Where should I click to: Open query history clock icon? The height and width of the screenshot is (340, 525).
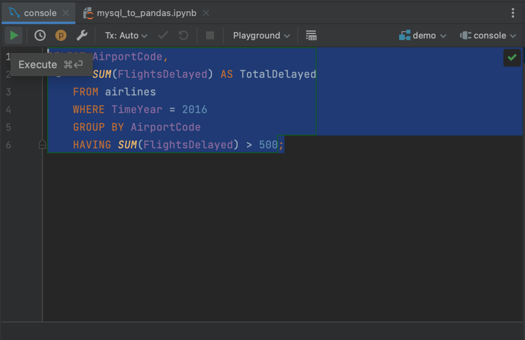click(x=40, y=36)
